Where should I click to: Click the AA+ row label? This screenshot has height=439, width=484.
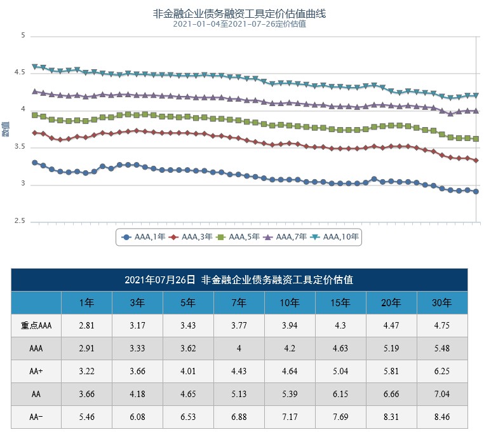coord(36,372)
